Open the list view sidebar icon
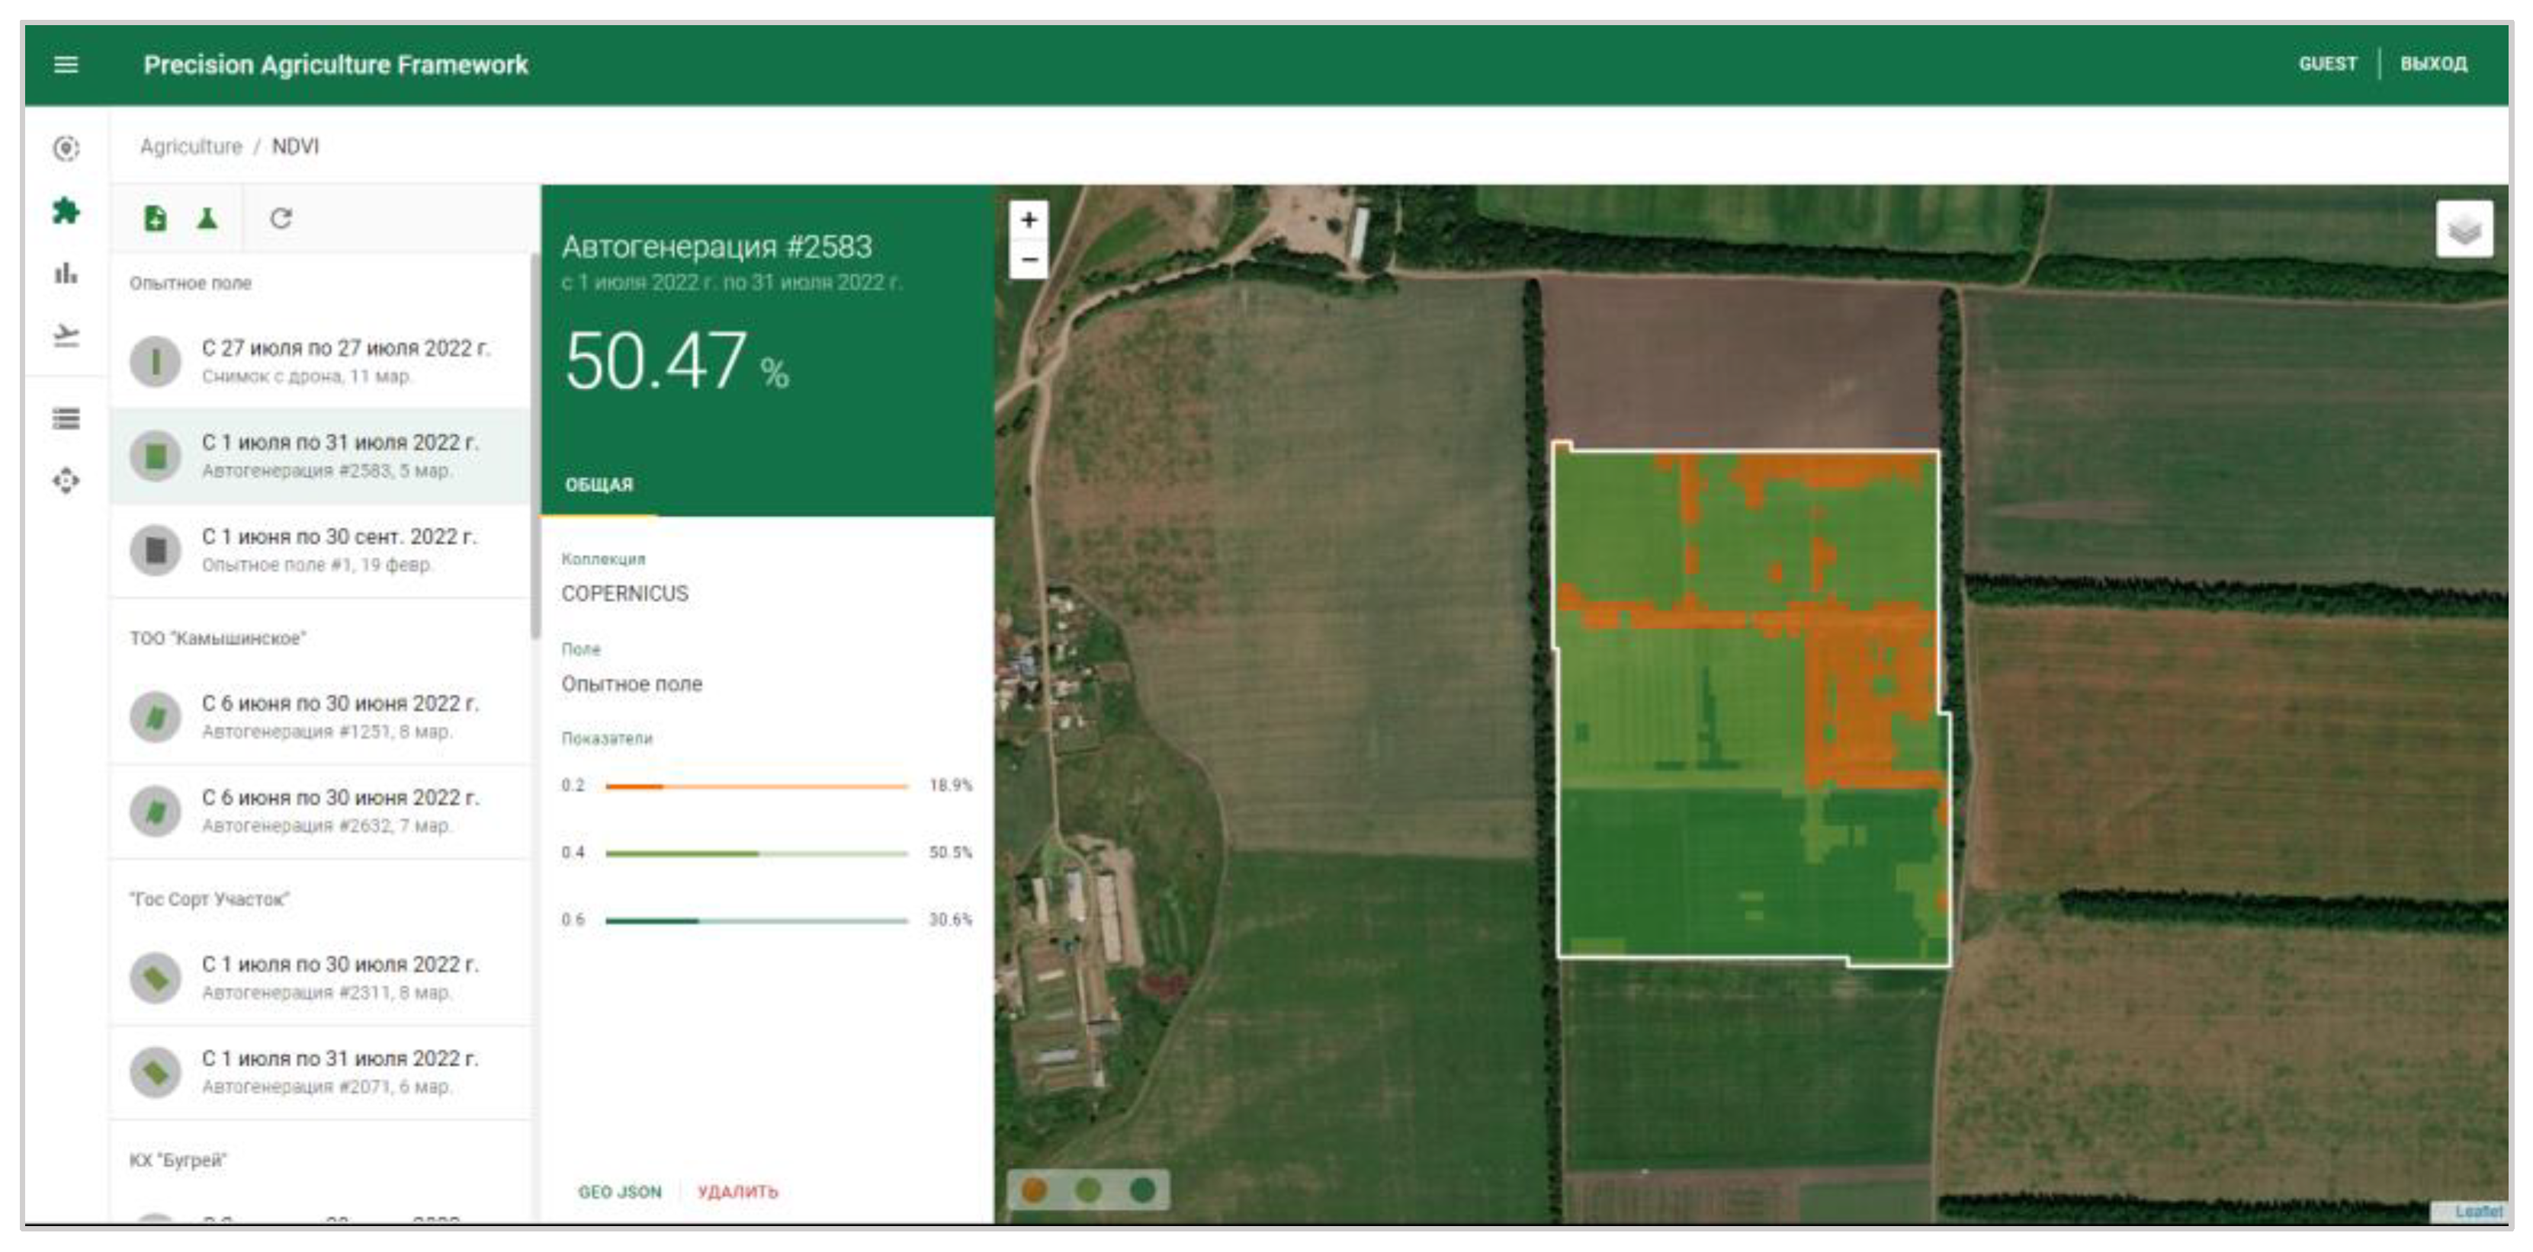2533x1252 pixels. click(66, 418)
